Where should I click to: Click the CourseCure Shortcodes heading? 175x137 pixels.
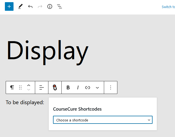coord(77,109)
